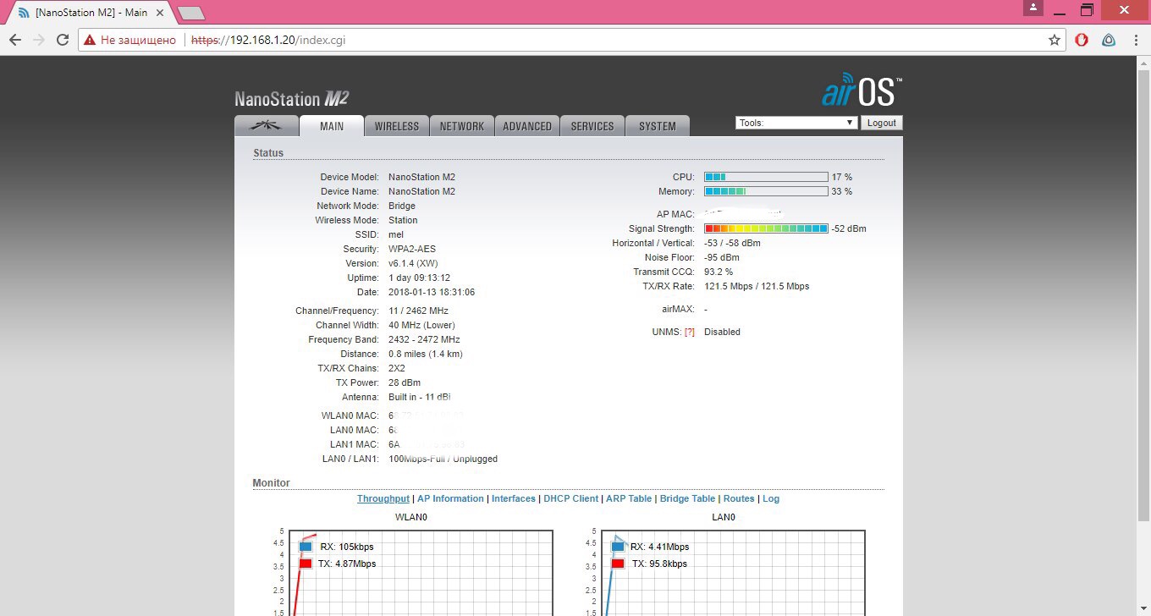Viewport: 1151px width, 616px height.
Task: Show the Log link
Action: pyautogui.click(x=771, y=498)
